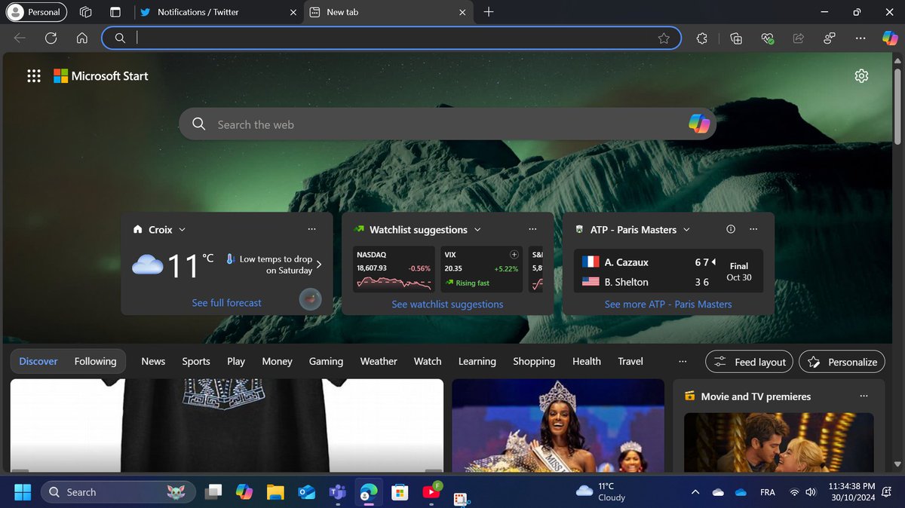Open See more ATP - Paris Masters link

click(x=668, y=304)
